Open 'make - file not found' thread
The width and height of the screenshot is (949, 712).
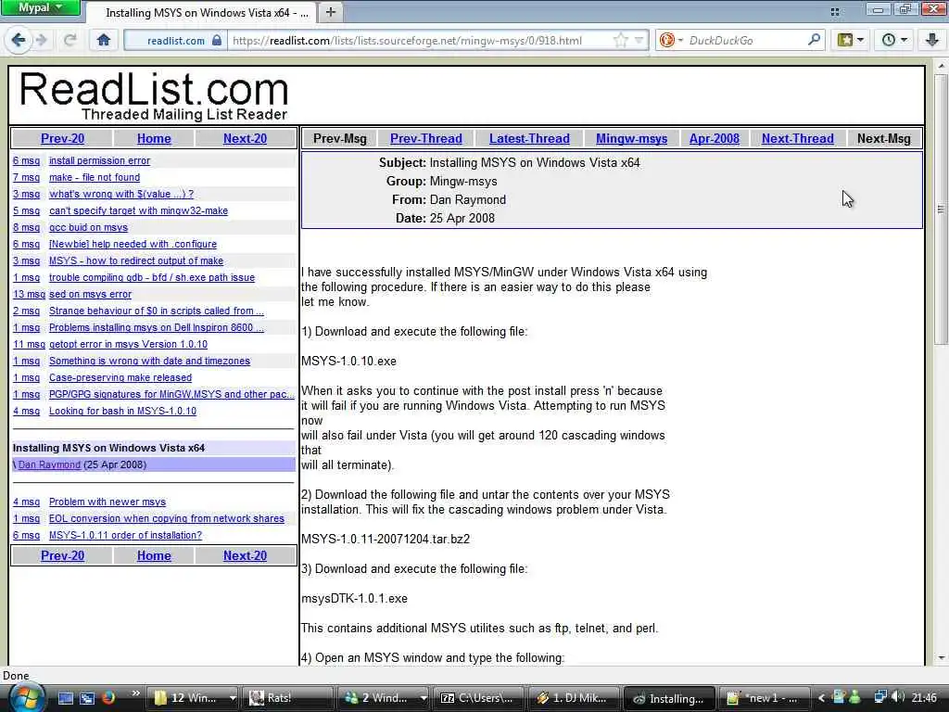(x=95, y=177)
